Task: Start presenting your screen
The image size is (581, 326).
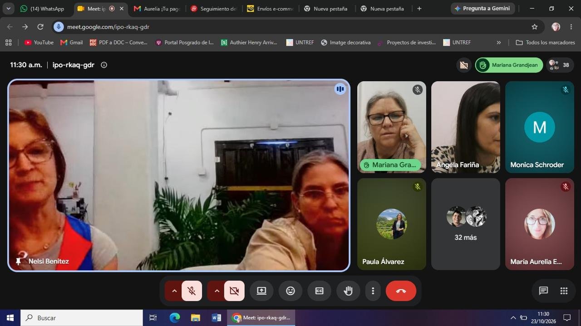Action: coord(261,291)
